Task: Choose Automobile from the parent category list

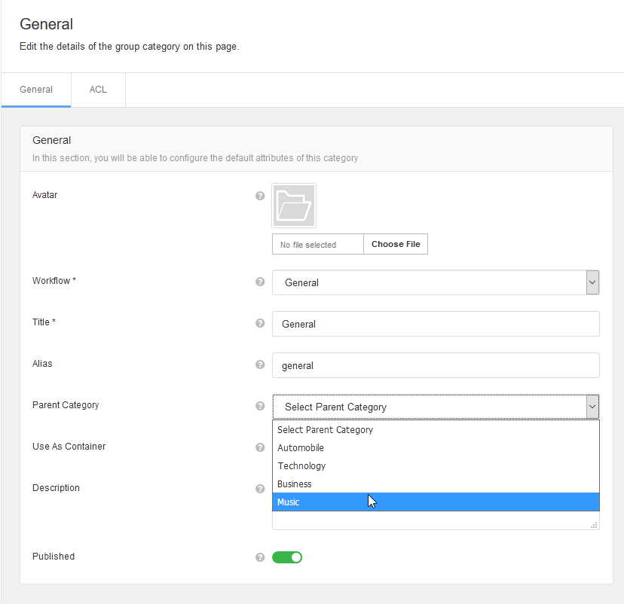Action: [x=436, y=448]
